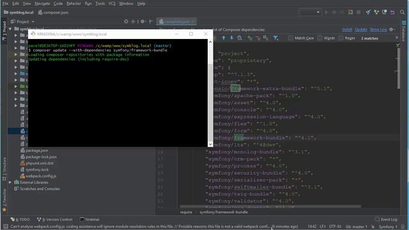Click the colored icon left of Stop square

click(350, 12)
